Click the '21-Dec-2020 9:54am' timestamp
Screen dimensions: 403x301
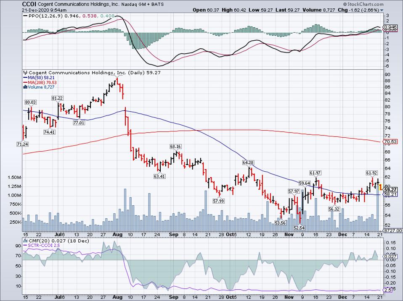(x=44, y=10)
